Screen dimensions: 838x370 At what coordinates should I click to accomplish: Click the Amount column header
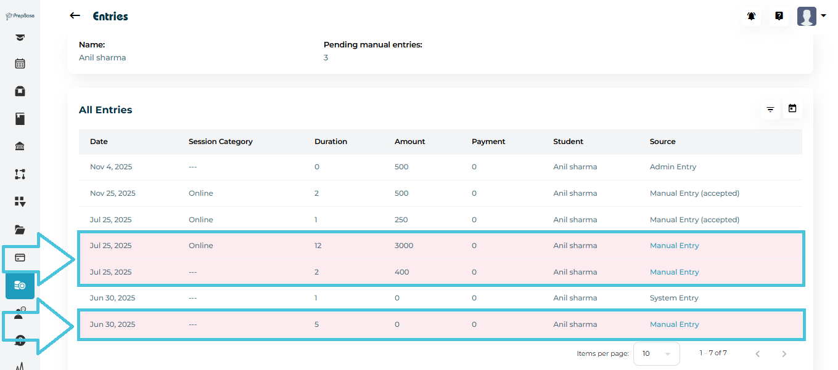point(409,142)
